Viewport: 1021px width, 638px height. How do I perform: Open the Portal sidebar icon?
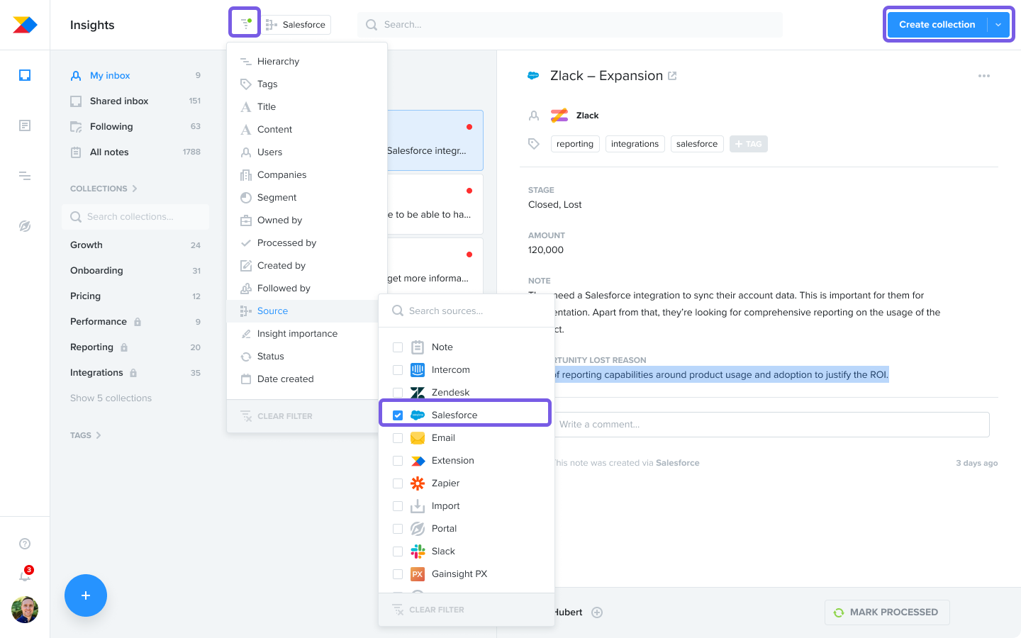click(25, 226)
